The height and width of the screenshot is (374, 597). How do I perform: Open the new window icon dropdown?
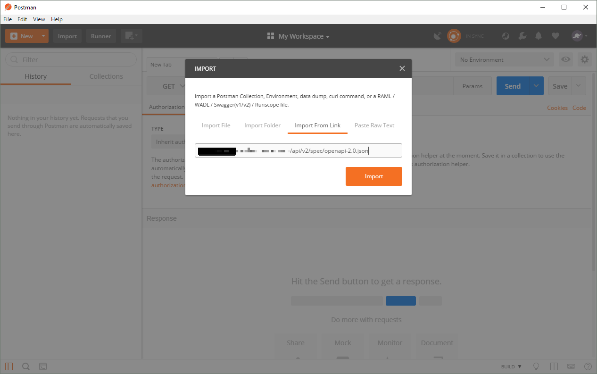click(132, 36)
